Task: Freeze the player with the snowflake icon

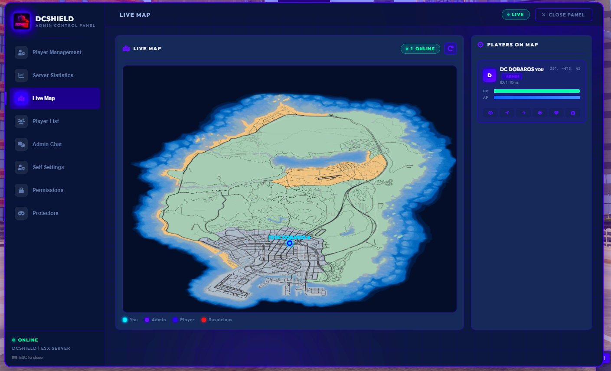Action: (x=540, y=113)
